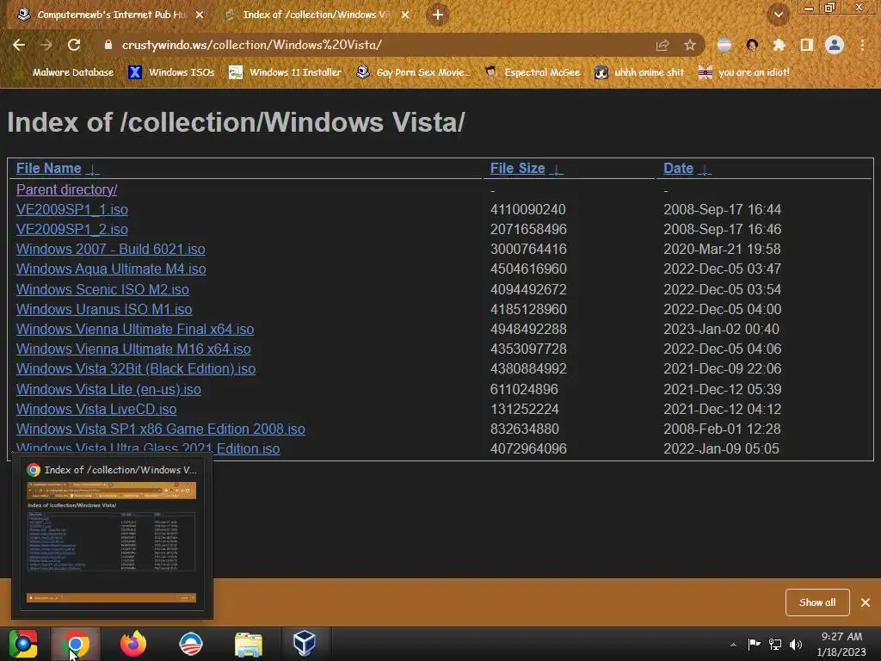The image size is (881, 661).
Task: Open the Chrome profile avatar icon
Action: point(835,45)
